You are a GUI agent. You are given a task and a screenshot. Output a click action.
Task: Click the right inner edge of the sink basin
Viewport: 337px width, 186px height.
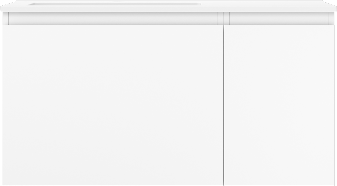201,4
